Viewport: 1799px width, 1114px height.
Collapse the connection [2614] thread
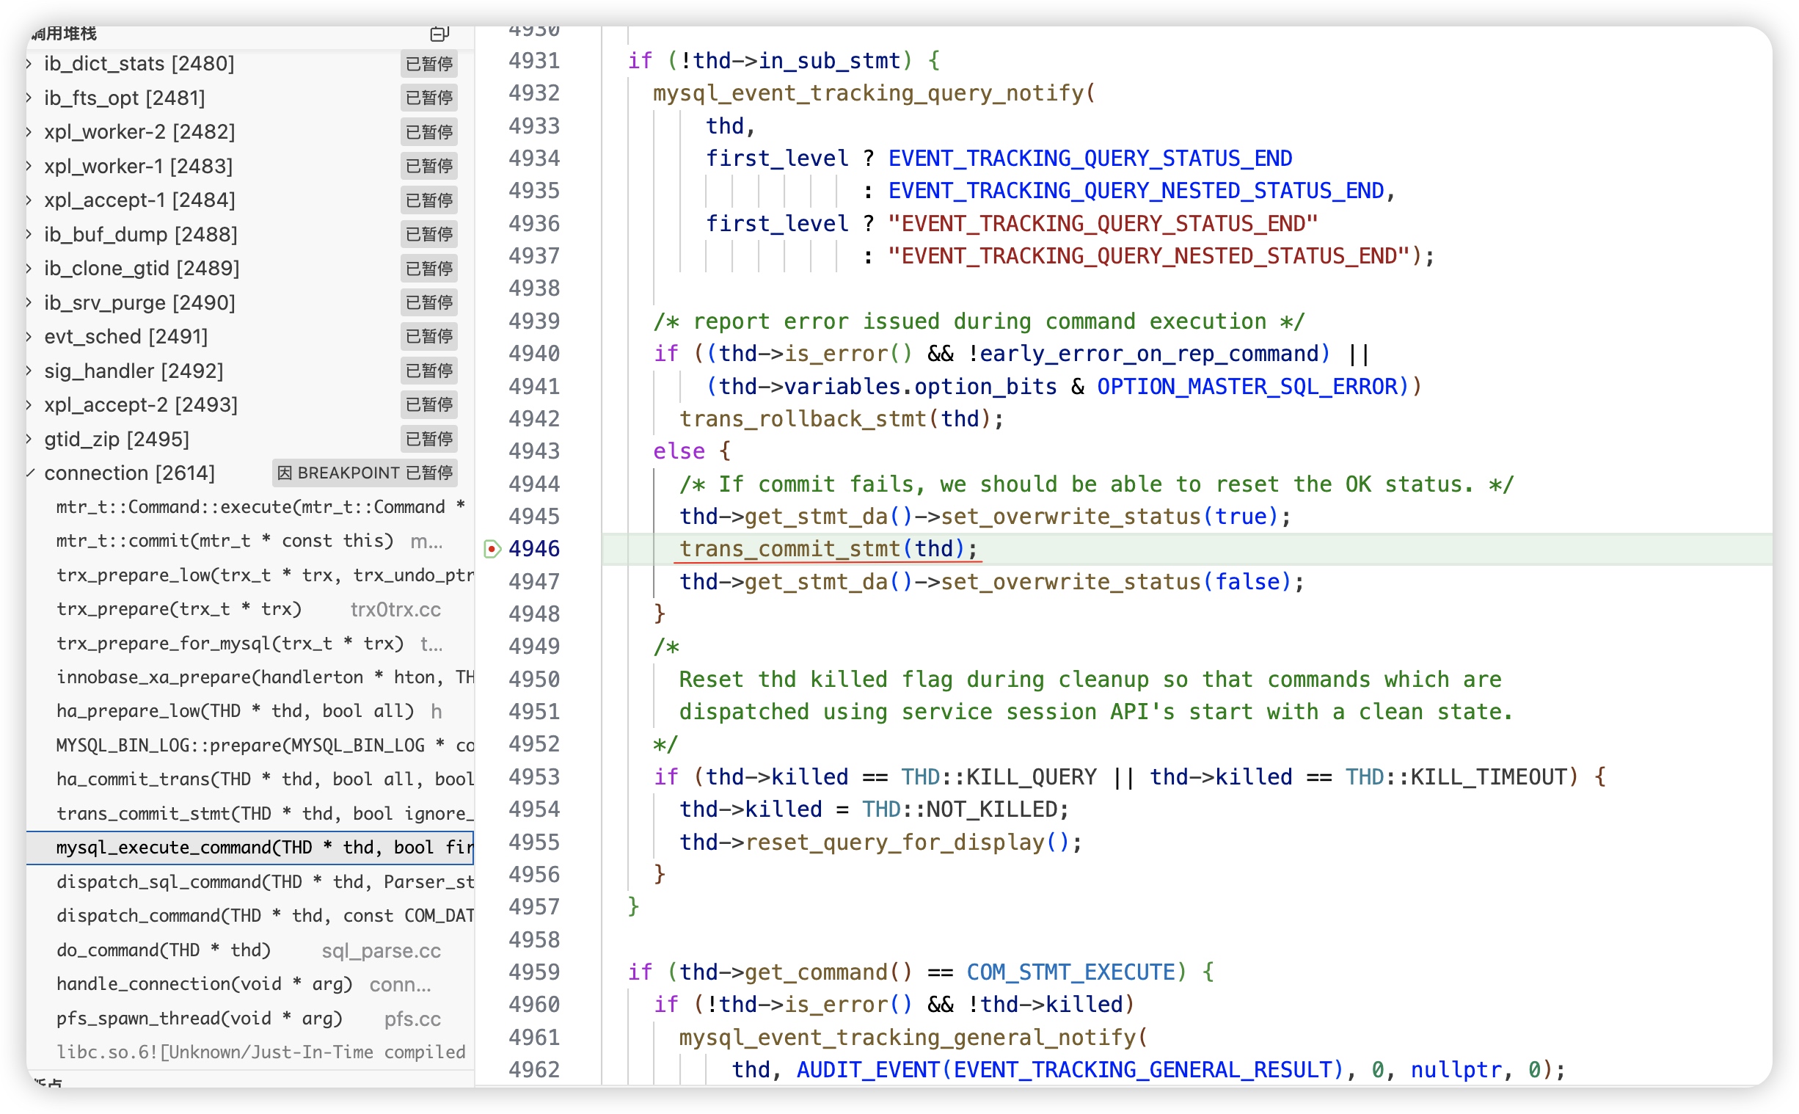pyautogui.click(x=30, y=473)
